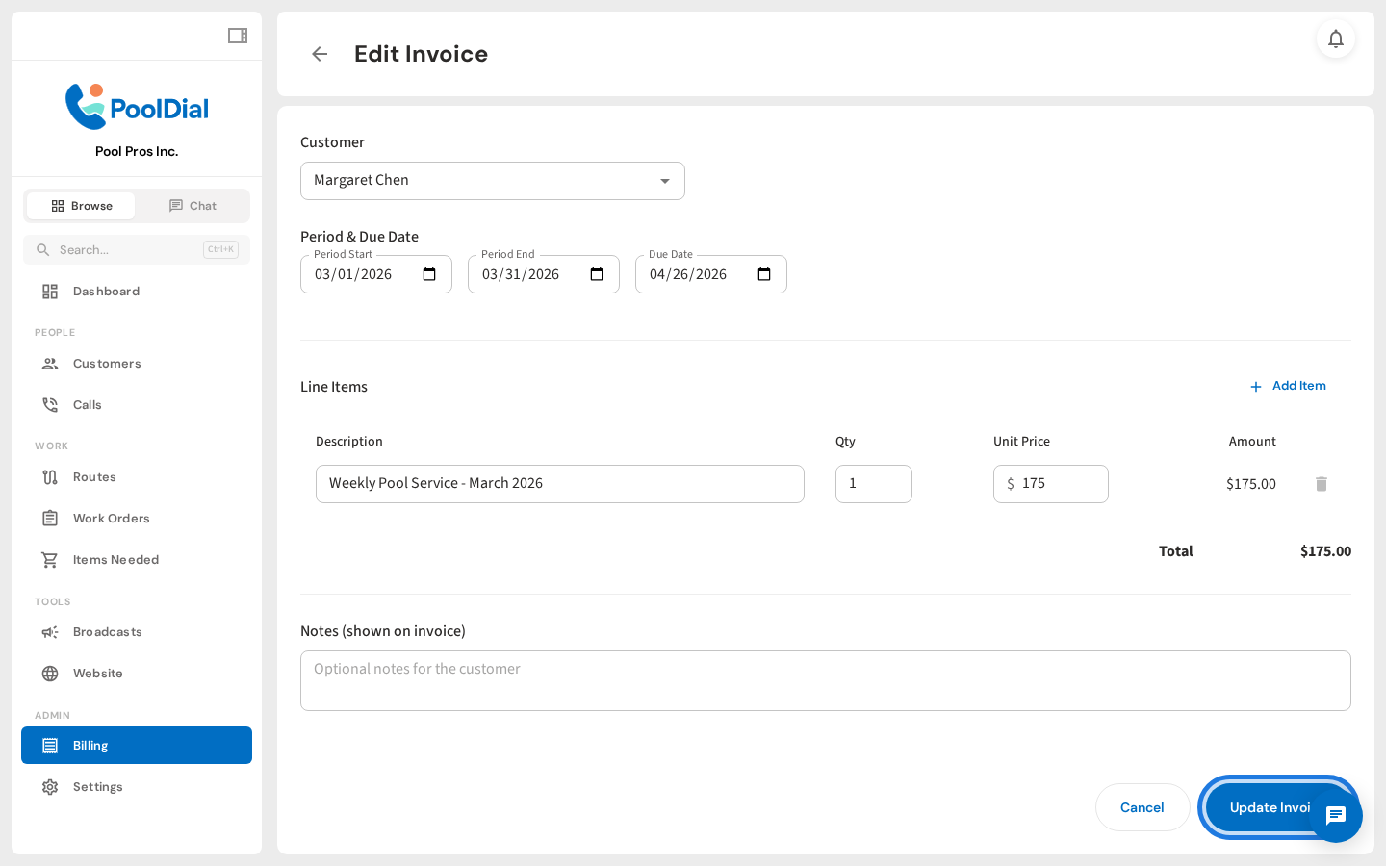View the Items Needed list
This screenshot has width=1386, height=866.
tap(116, 559)
